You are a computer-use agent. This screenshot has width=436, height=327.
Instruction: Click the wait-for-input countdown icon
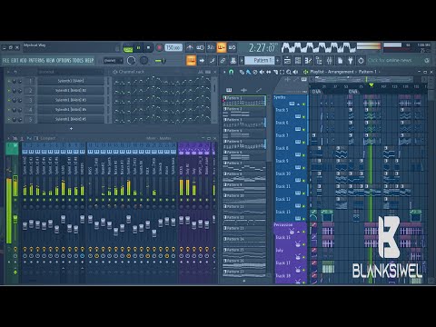[201, 47]
